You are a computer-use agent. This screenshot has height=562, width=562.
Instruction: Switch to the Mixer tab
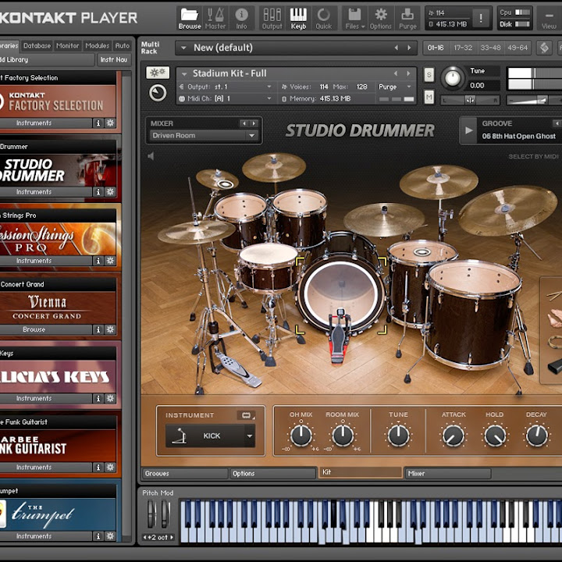tap(448, 474)
